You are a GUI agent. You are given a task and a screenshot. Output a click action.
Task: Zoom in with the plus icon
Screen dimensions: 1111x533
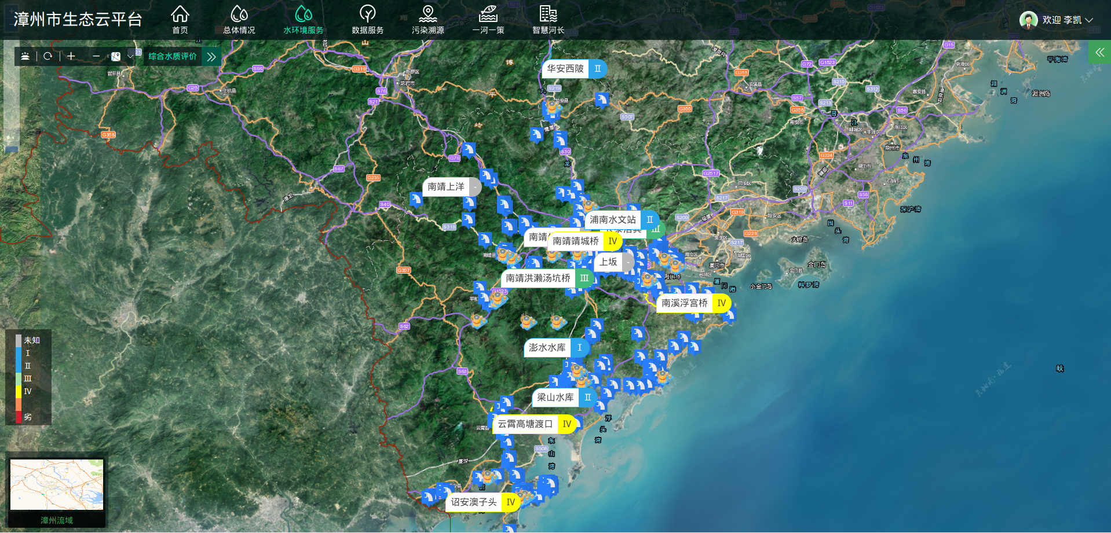coord(71,56)
